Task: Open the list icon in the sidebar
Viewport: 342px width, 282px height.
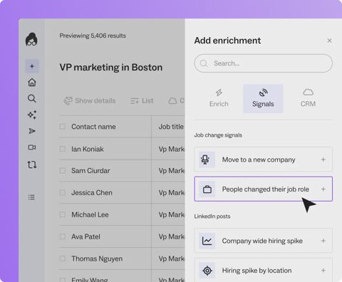Action: pyautogui.click(x=31, y=197)
